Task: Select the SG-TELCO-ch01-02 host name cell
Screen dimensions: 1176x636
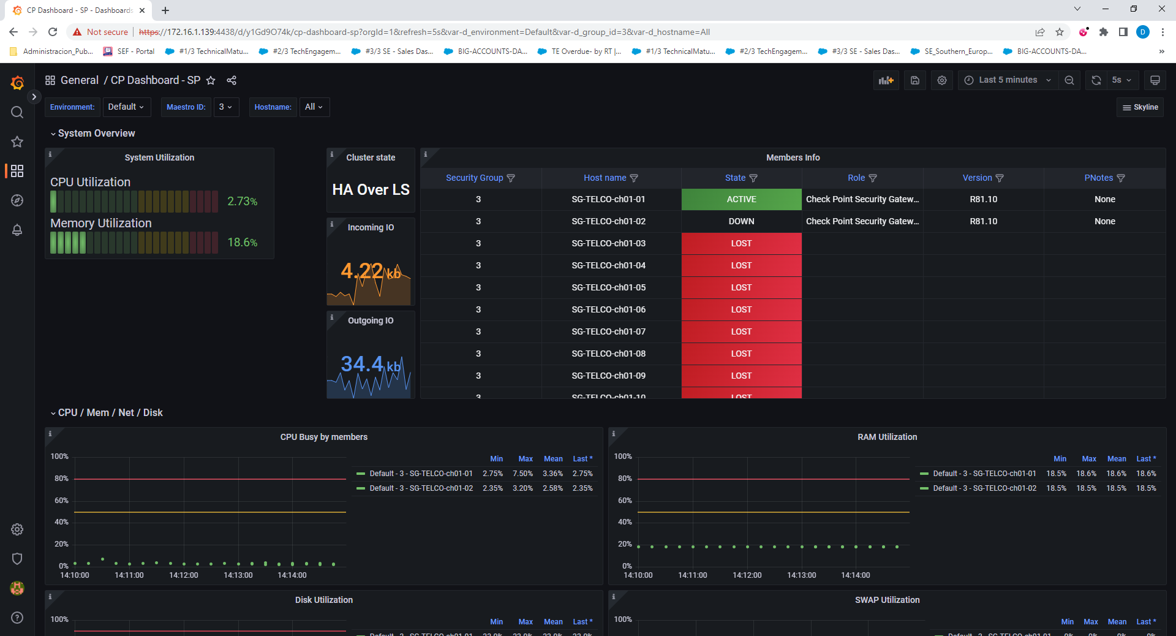Action: tap(608, 221)
